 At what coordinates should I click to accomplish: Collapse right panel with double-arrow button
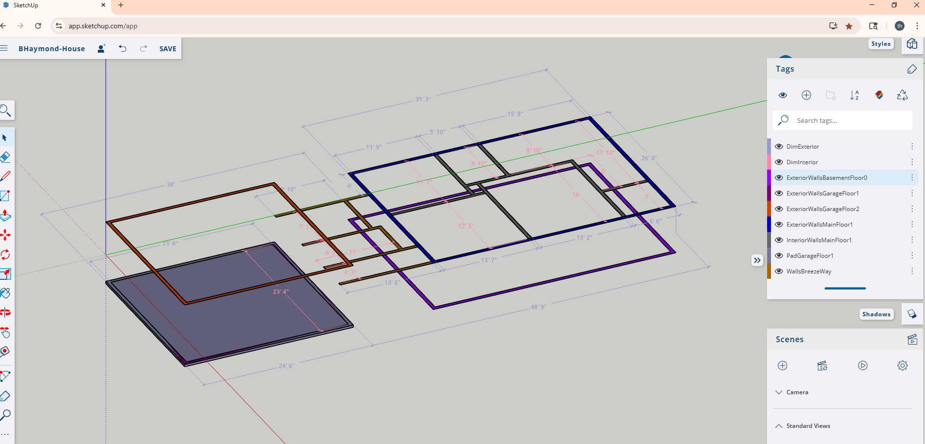[x=757, y=260]
